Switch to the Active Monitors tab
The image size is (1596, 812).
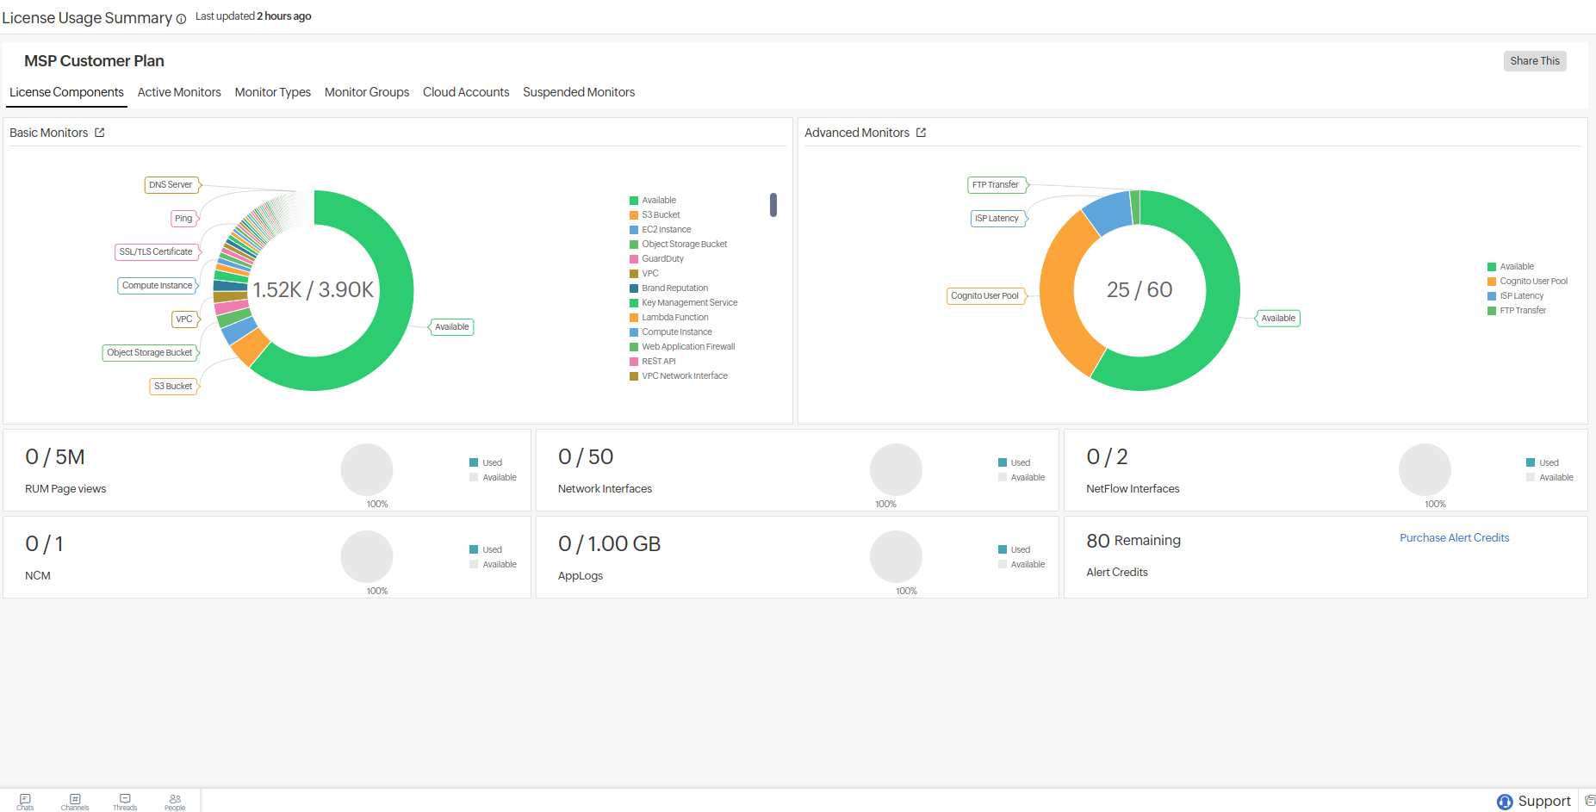click(179, 92)
